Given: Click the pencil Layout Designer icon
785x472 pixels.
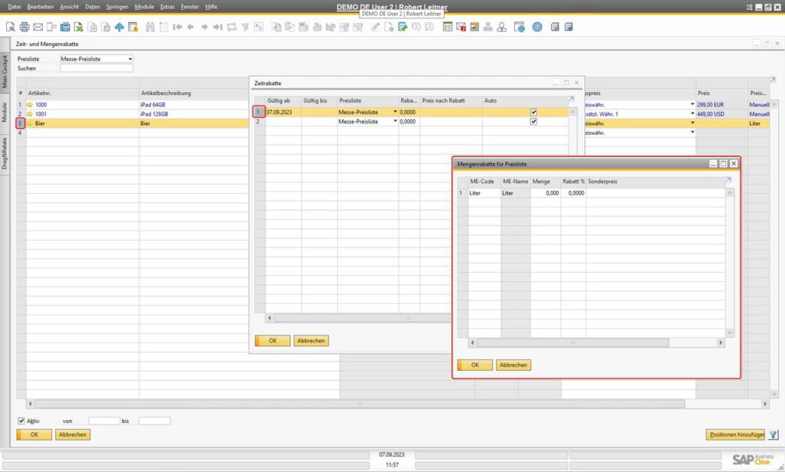Looking at the screenshot, I should tap(376, 27).
